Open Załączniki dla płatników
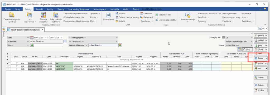Image resolution: width=270 pixels, height=95 pixels. point(56,18)
